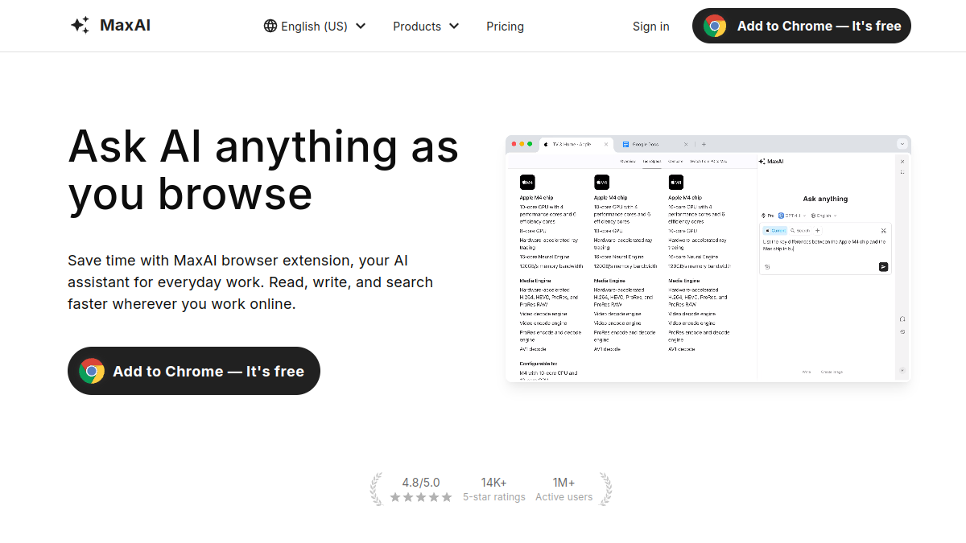Screen dimensions: 966x543
Task: Click the plus chip beside Search in the preview
Action: 818,230
